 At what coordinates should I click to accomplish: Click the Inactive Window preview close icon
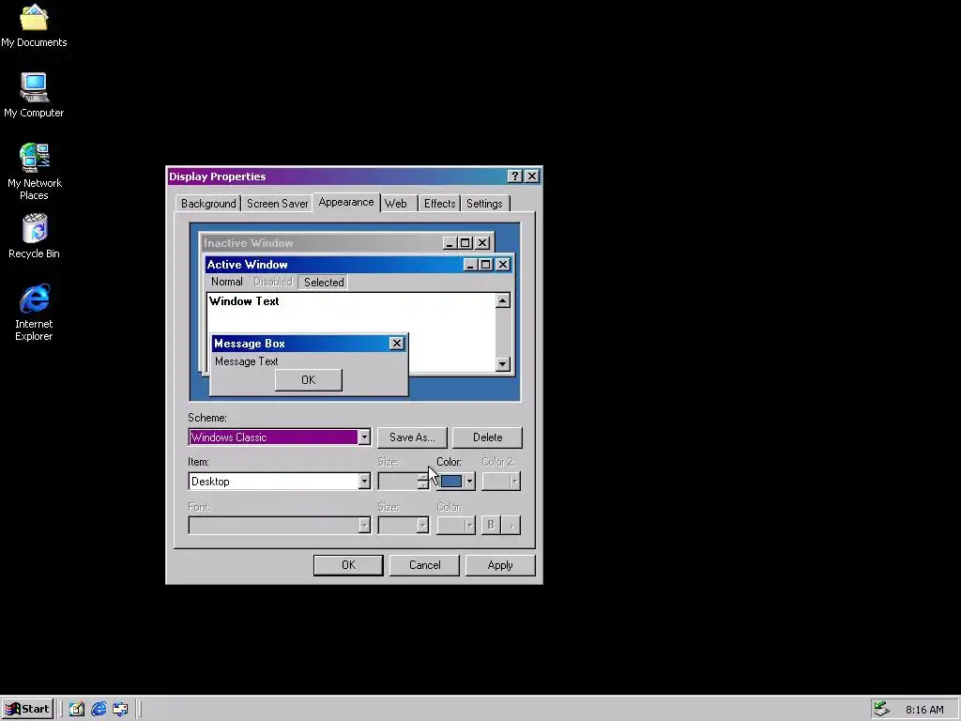[x=482, y=243]
